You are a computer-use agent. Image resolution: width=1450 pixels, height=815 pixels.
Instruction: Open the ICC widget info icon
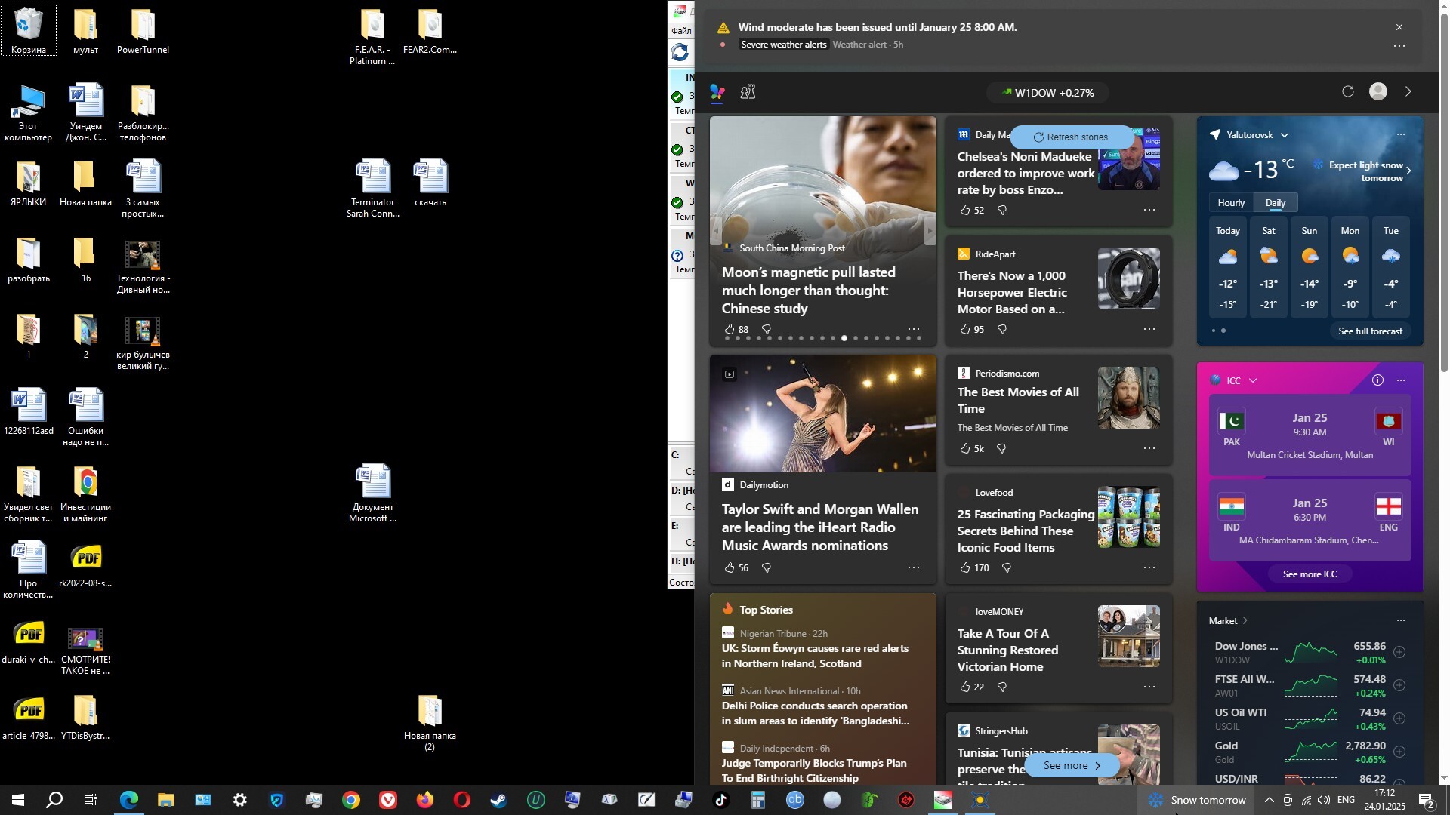coord(1378,380)
